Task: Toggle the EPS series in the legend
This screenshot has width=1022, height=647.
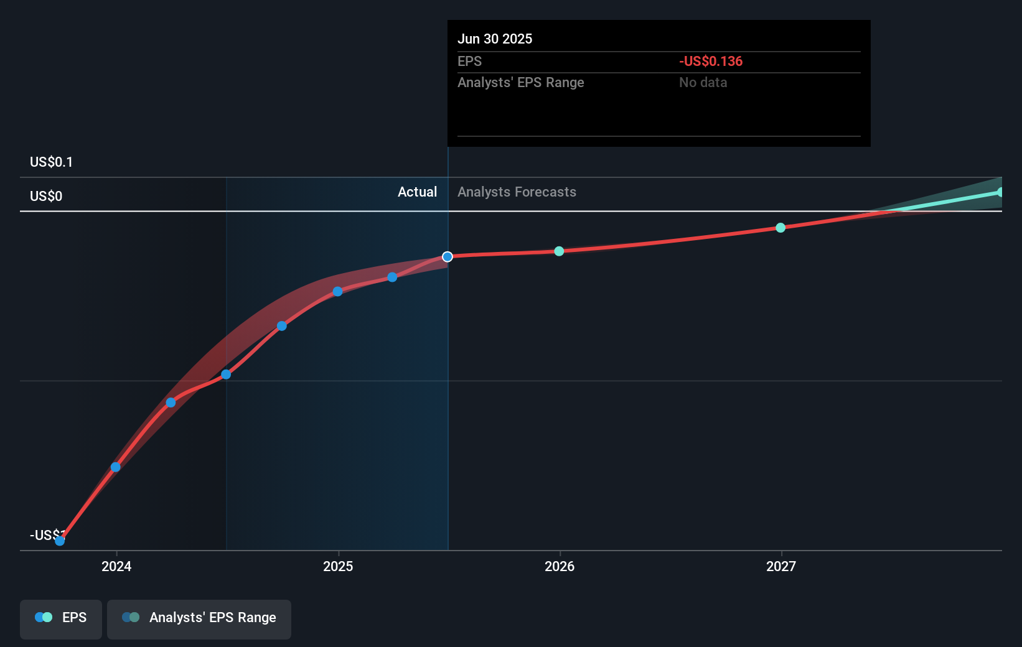Action: click(60, 619)
